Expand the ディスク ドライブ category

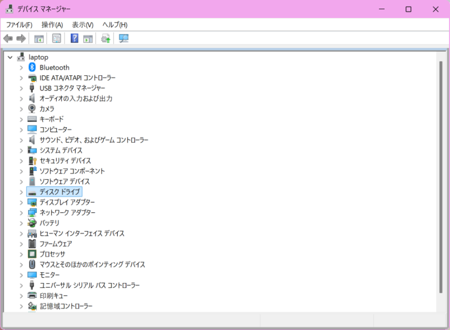pyautogui.click(x=21, y=192)
